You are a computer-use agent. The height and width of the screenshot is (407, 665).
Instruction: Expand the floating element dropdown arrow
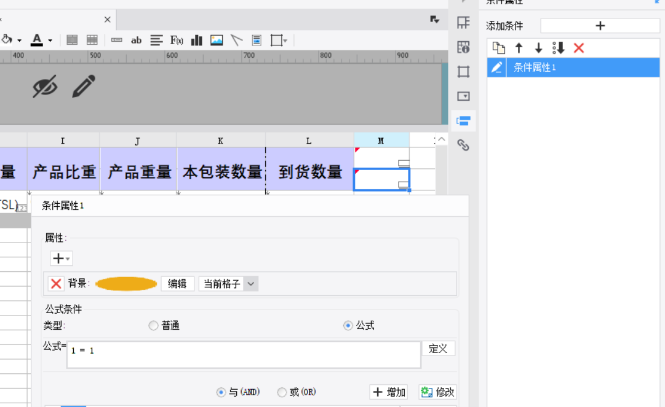pos(285,41)
